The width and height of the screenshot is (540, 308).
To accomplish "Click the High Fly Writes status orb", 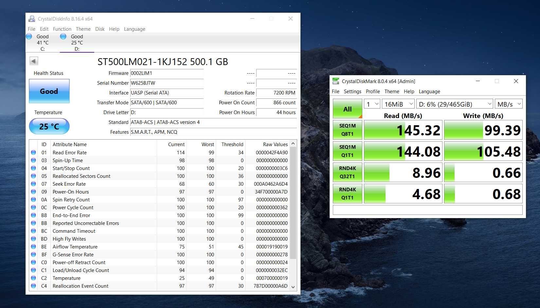I will point(33,239).
